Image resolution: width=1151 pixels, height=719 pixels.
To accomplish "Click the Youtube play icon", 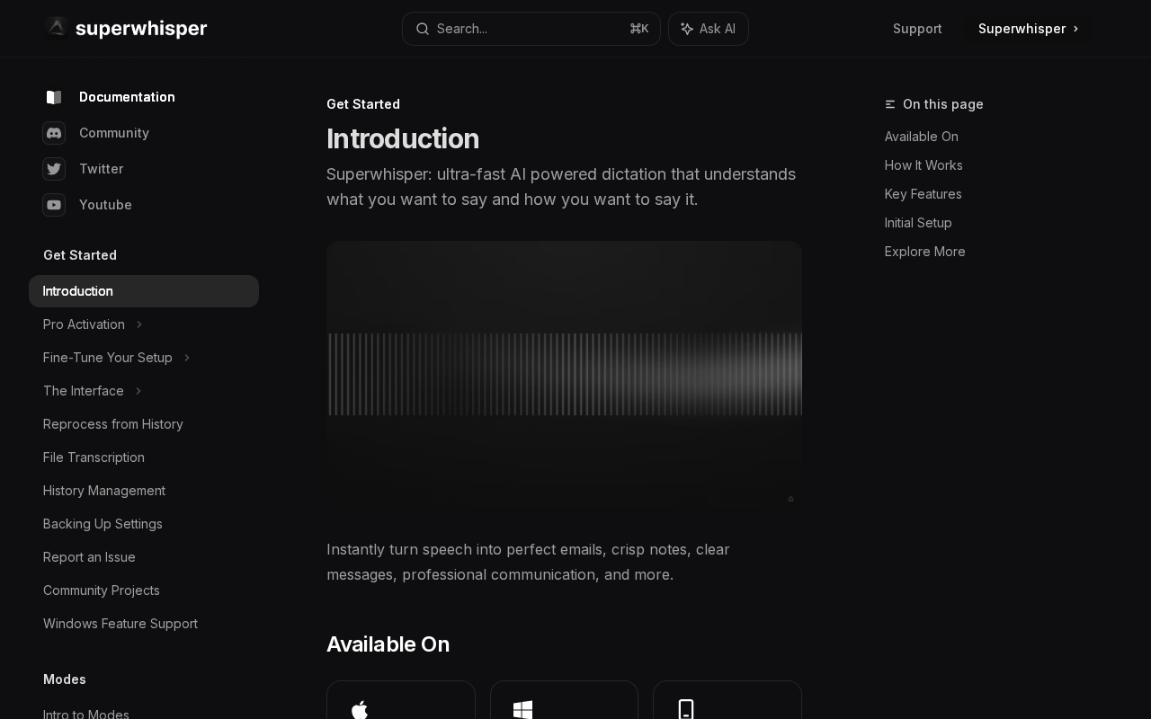I will click(54, 205).
